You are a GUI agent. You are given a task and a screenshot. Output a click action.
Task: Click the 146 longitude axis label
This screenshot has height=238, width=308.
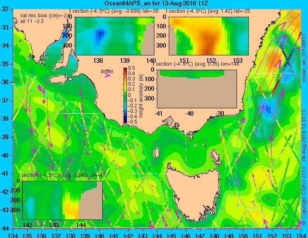coord(186,236)
